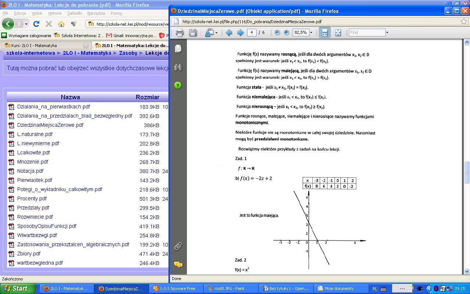Screen dimensions: 470x294
Task: Click scroll down arrow of PDF scrollbar
Action: pyautogui.click(x=467, y=271)
